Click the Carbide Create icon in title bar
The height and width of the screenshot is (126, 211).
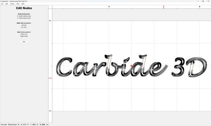click(1, 1)
